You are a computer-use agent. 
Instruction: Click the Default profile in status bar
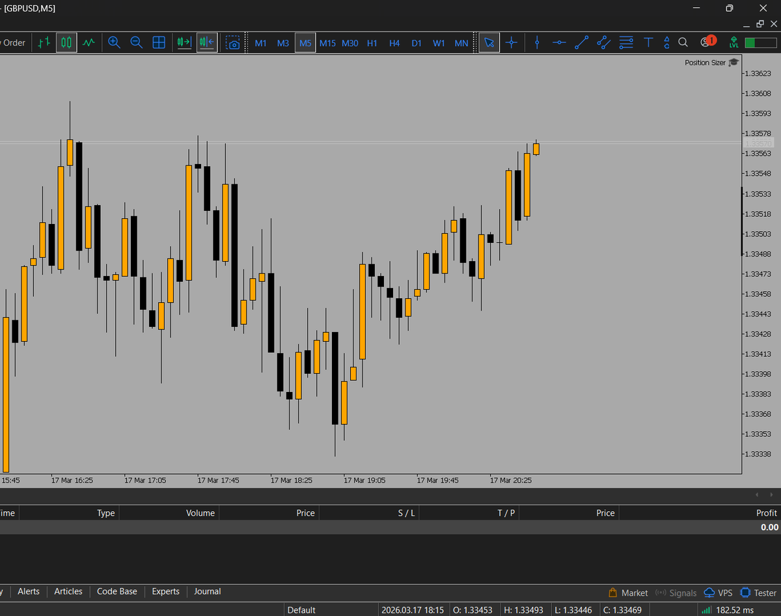click(301, 610)
